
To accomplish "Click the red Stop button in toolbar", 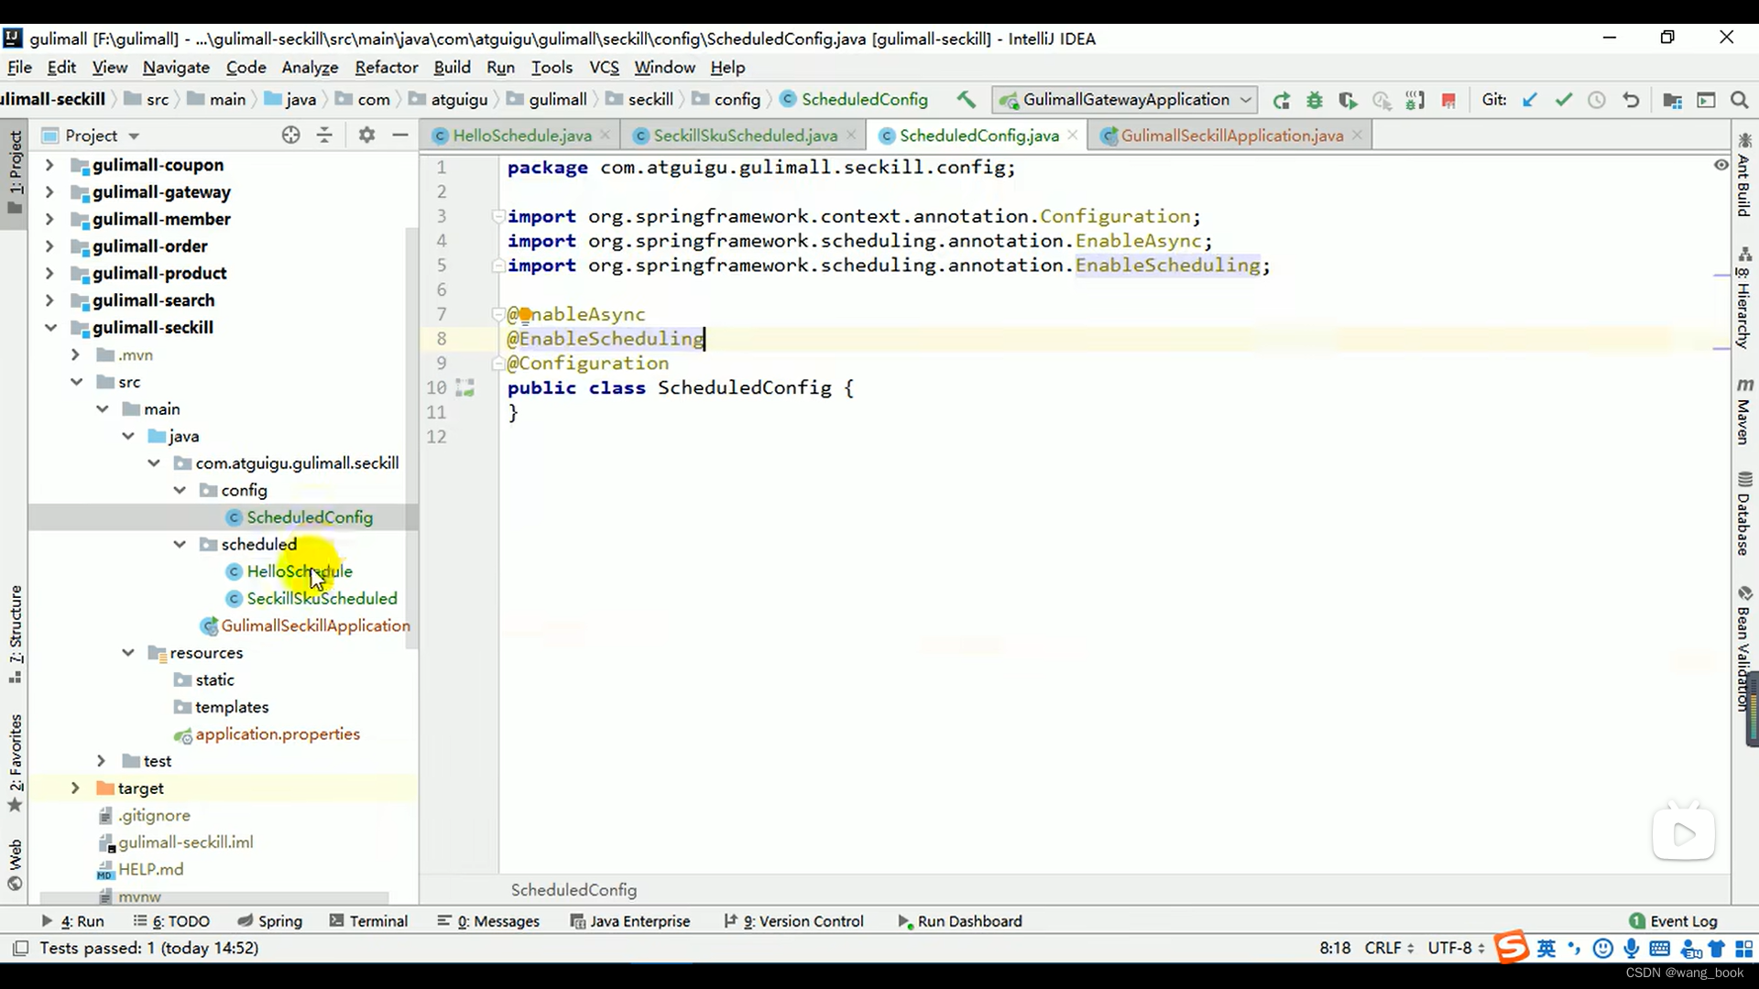I will [x=1448, y=100].
